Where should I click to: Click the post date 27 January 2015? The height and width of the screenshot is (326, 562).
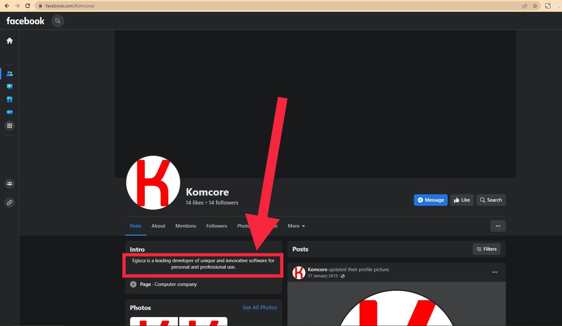point(323,276)
